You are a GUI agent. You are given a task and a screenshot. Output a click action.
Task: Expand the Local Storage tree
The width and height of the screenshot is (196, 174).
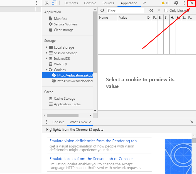[46, 47]
